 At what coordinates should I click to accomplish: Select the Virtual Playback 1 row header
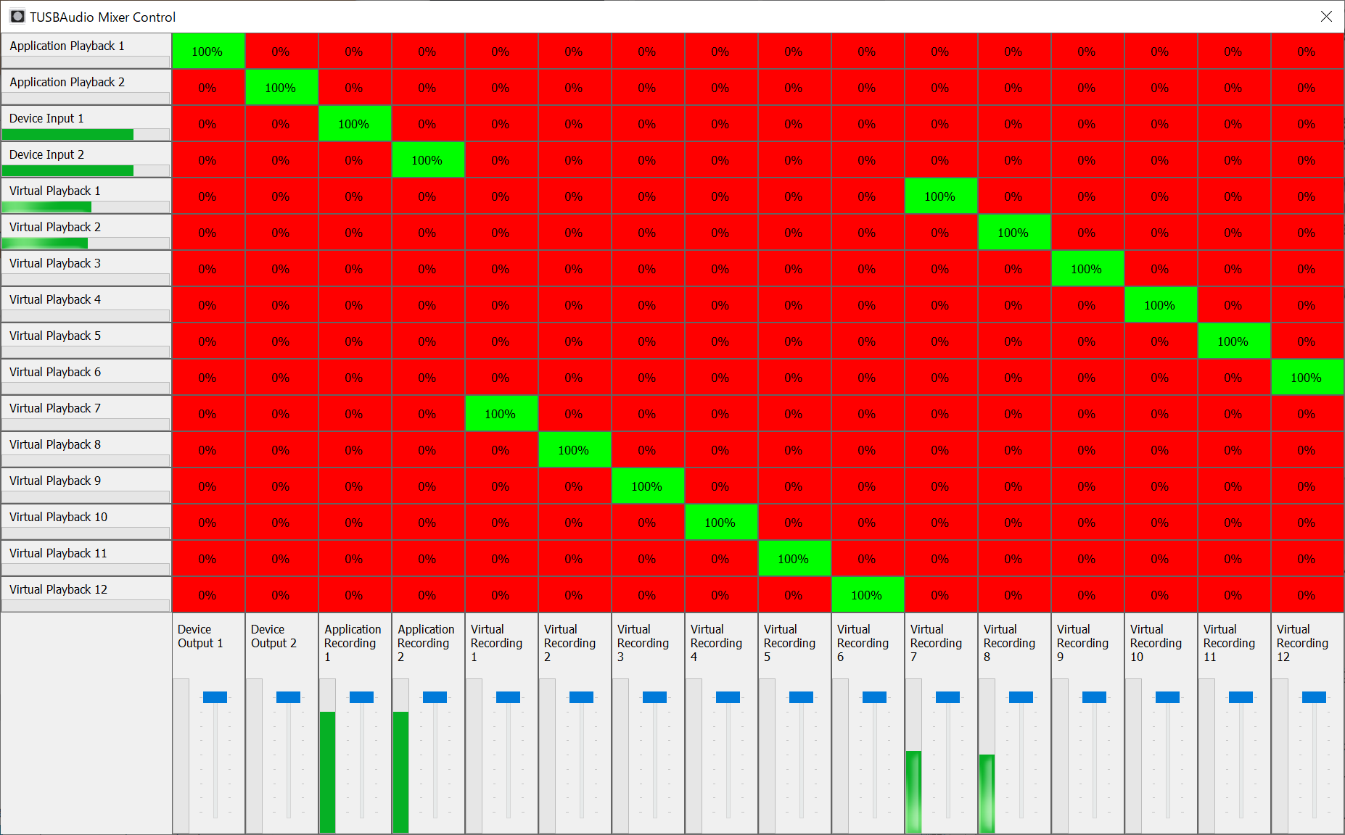pyautogui.click(x=86, y=196)
